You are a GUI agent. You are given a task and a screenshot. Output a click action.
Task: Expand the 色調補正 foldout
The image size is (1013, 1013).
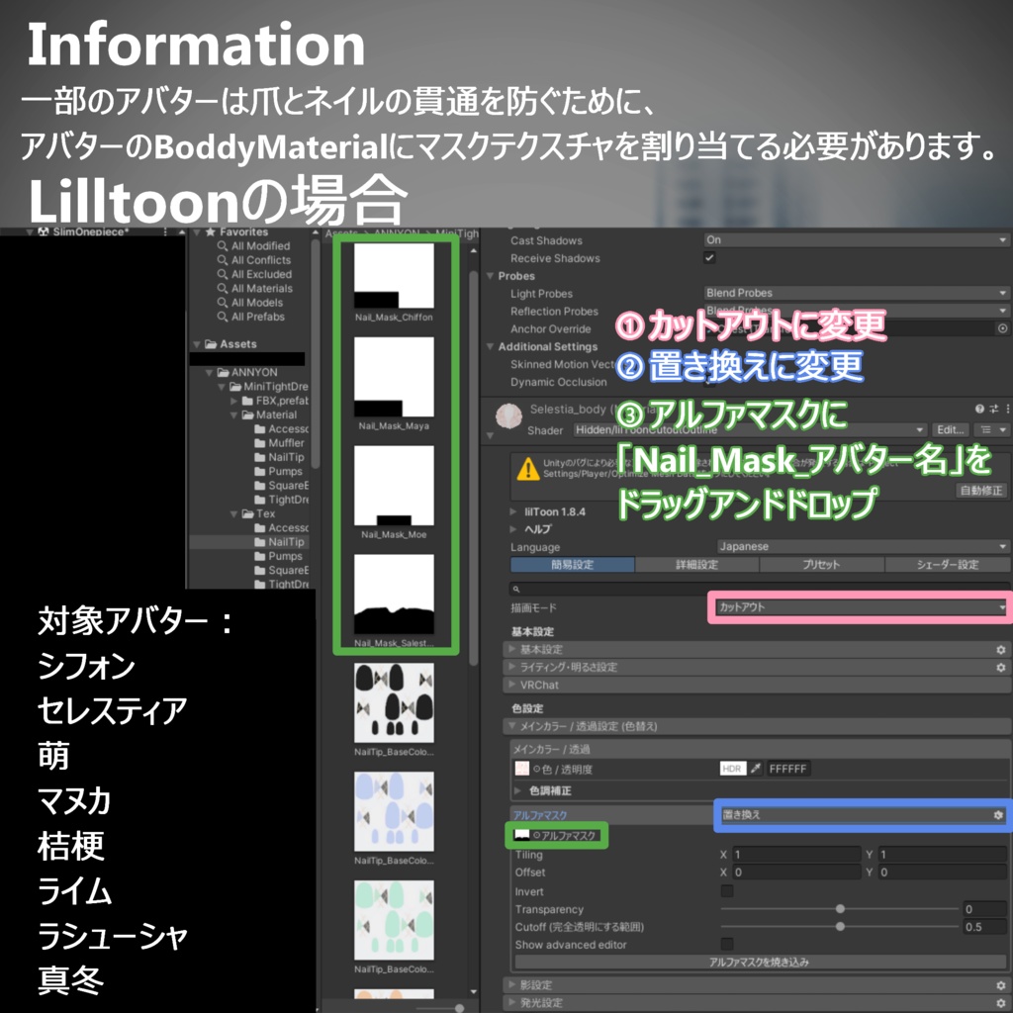517,790
